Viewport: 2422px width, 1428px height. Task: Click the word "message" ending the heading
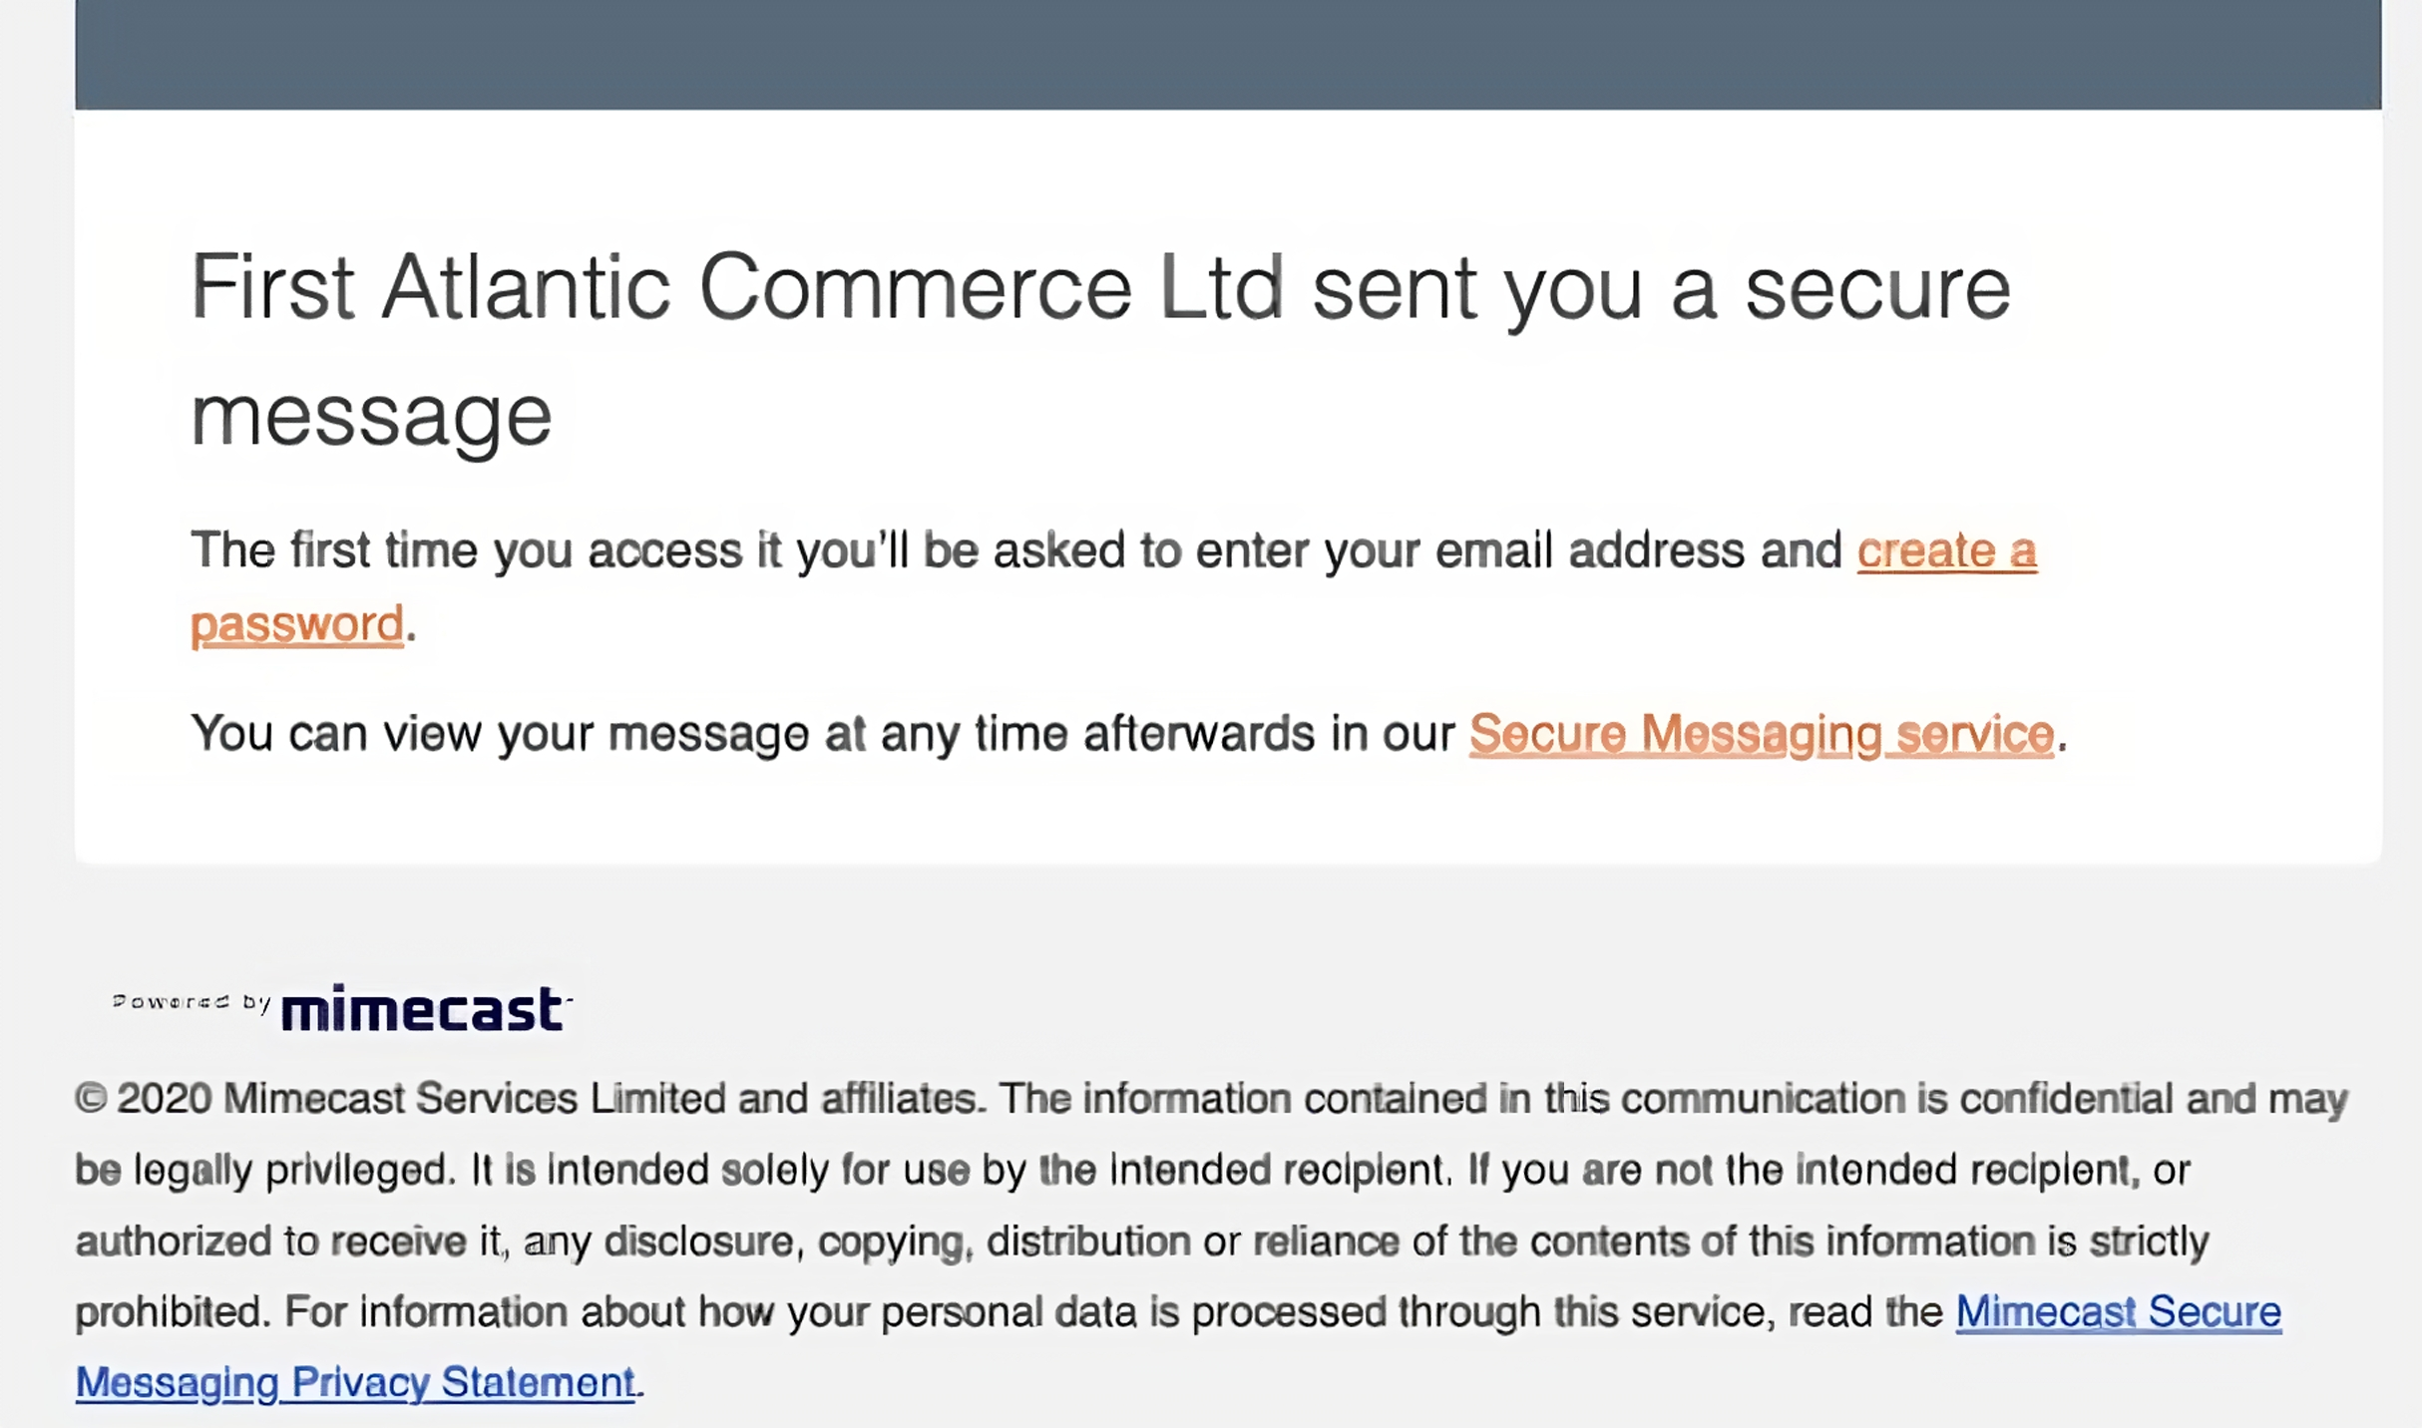coord(371,415)
